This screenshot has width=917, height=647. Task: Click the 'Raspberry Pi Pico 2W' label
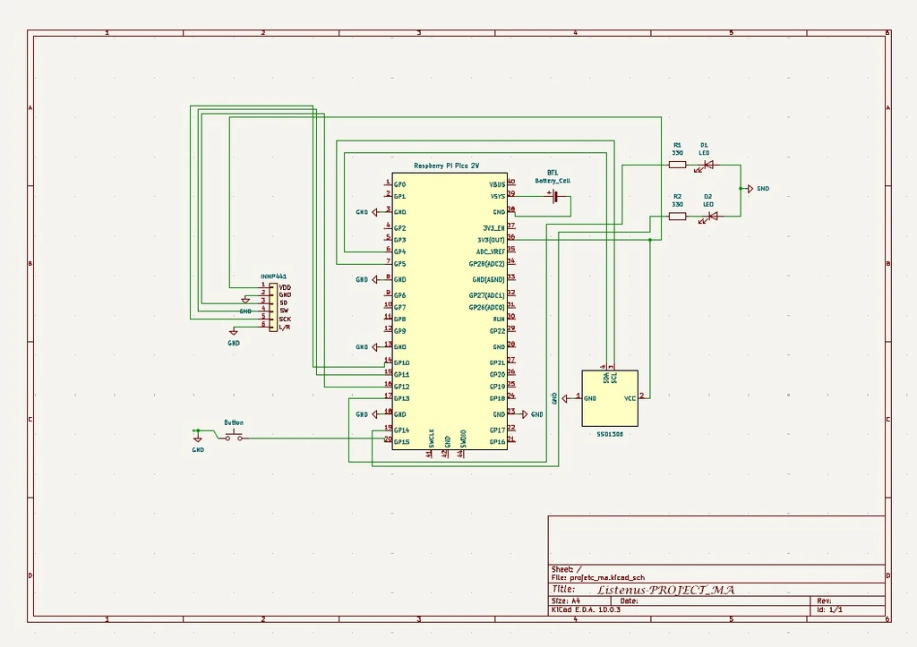point(447,166)
